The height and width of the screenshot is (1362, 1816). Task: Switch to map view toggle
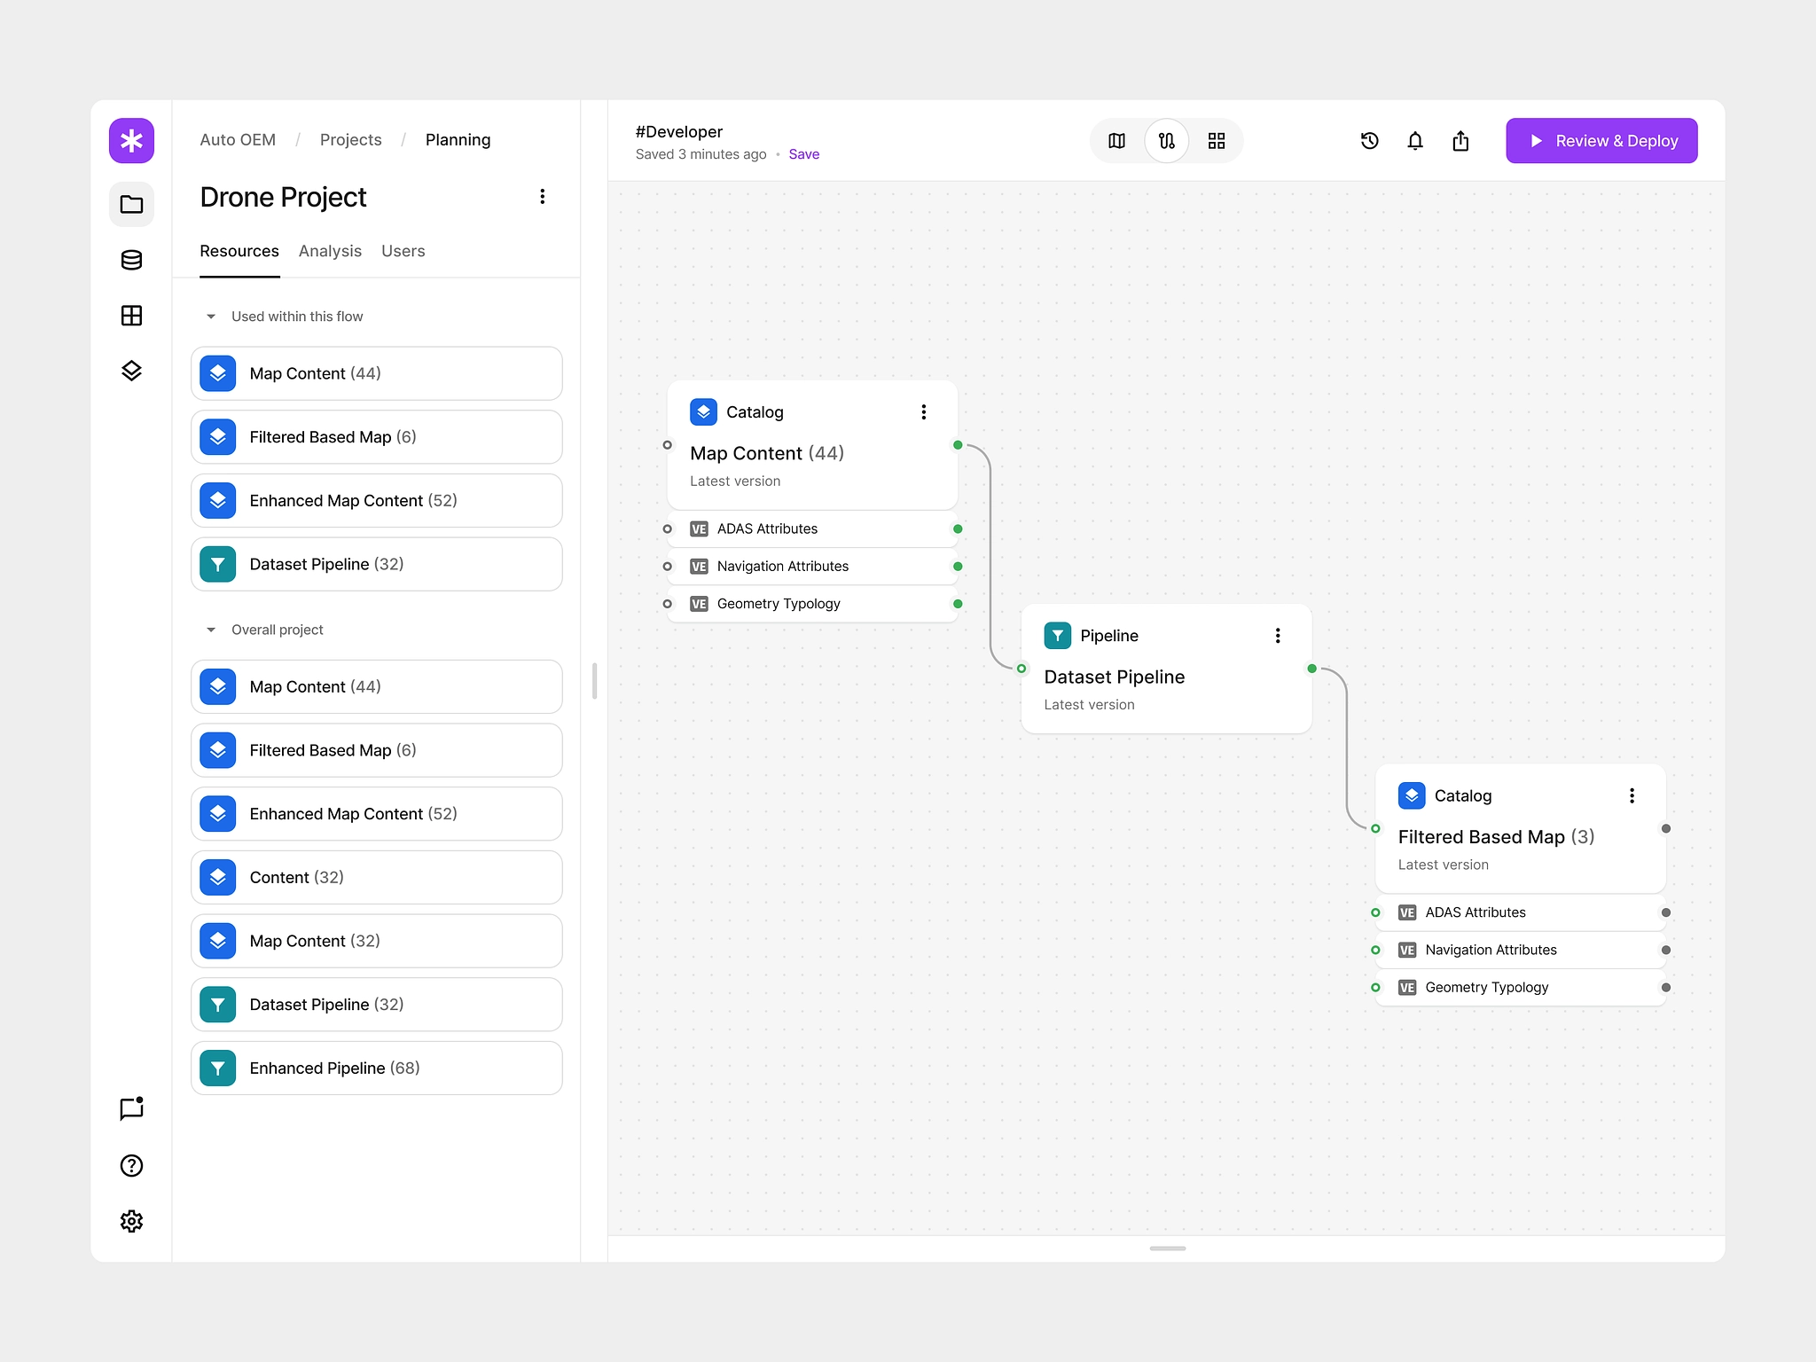click(1116, 140)
